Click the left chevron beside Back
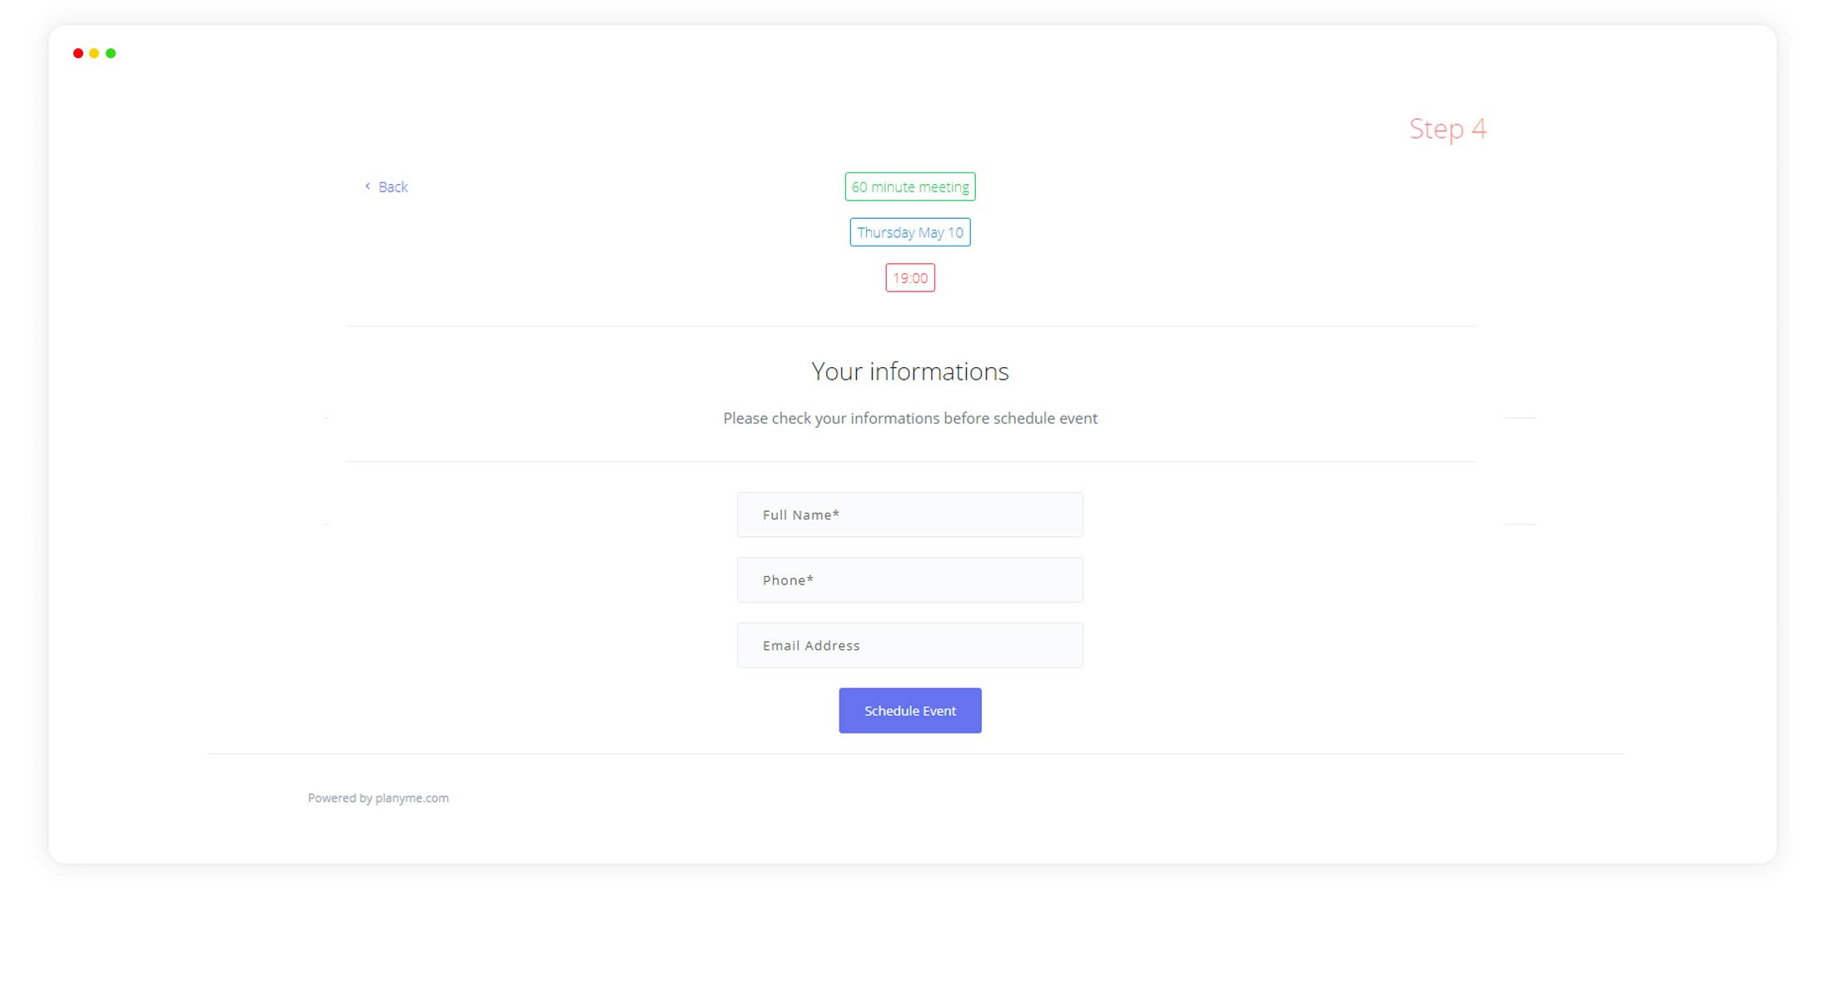This screenshot has height=994, width=1832. (367, 186)
